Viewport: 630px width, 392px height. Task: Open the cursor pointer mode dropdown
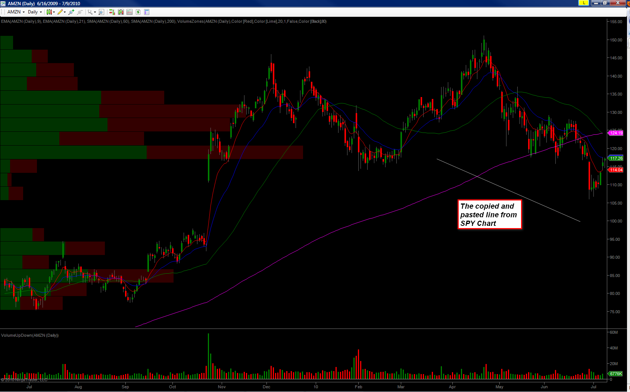tap(92, 12)
